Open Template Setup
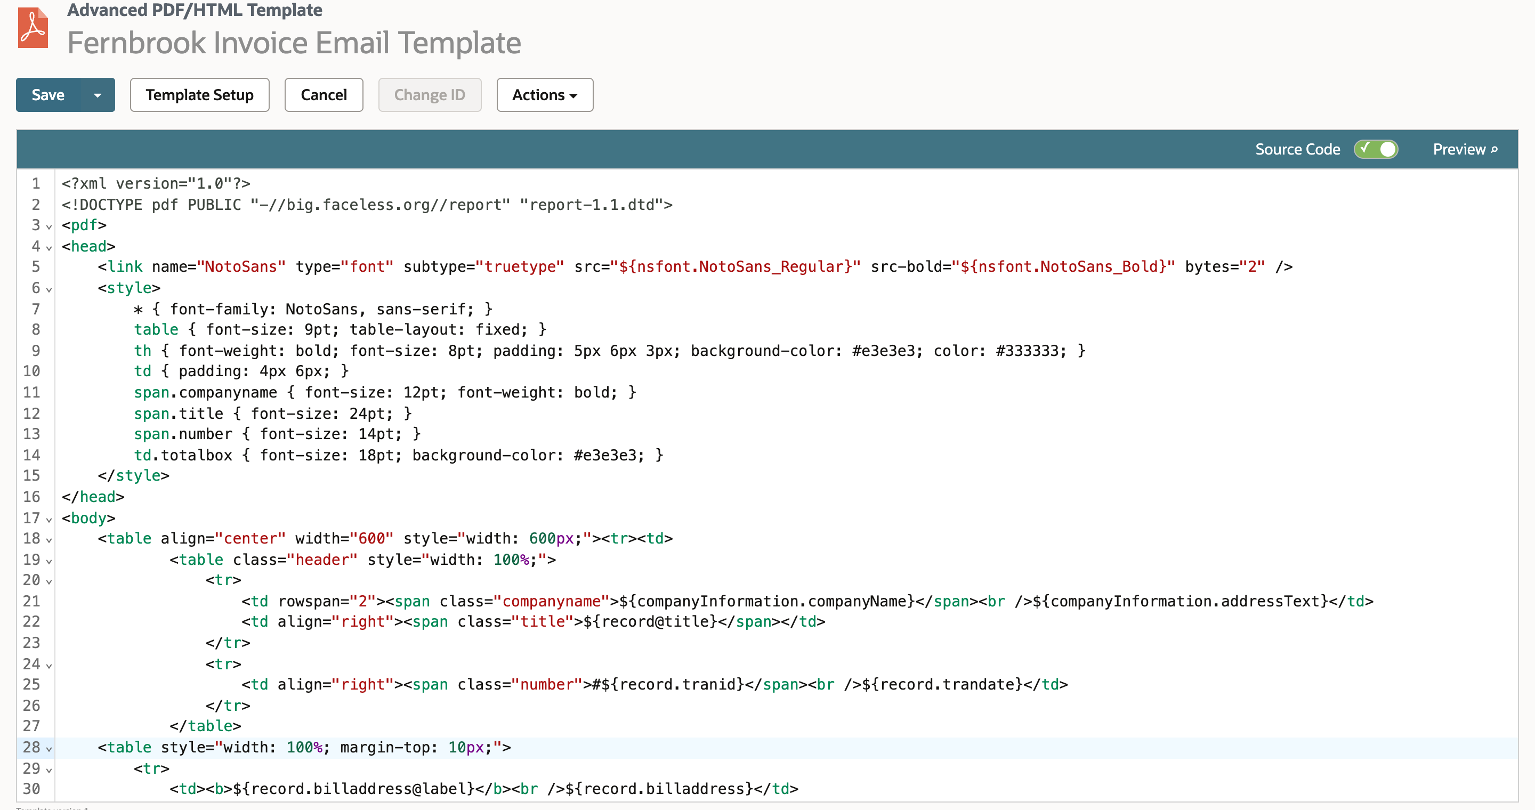Screen dimensions: 1535x810 (200, 95)
